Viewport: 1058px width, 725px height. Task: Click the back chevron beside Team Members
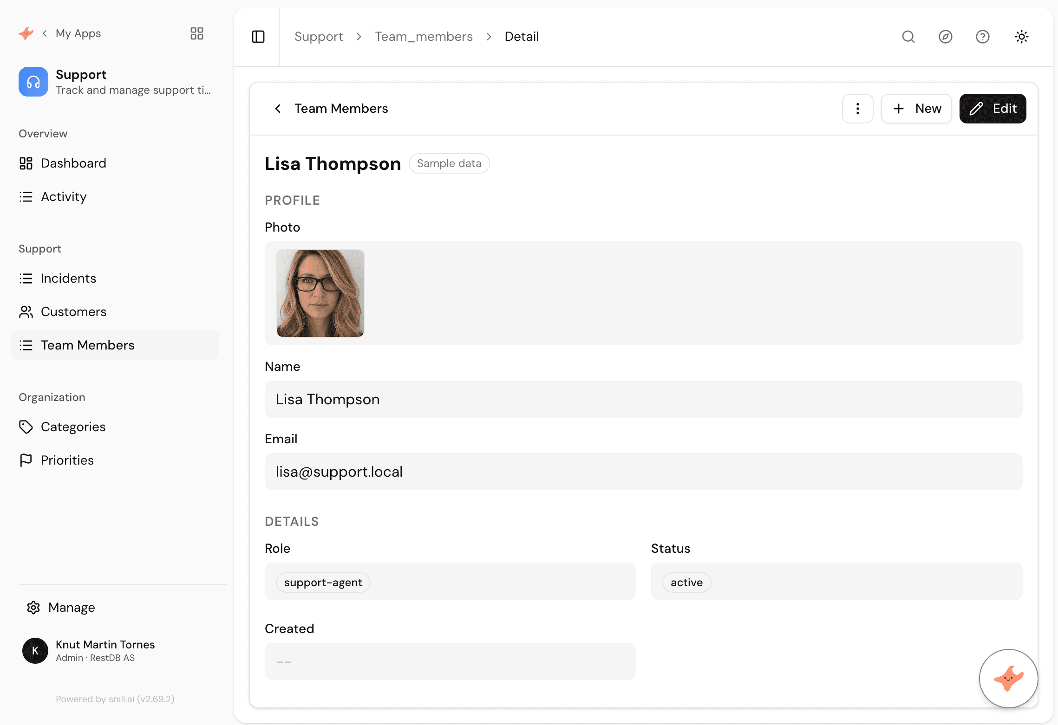278,109
